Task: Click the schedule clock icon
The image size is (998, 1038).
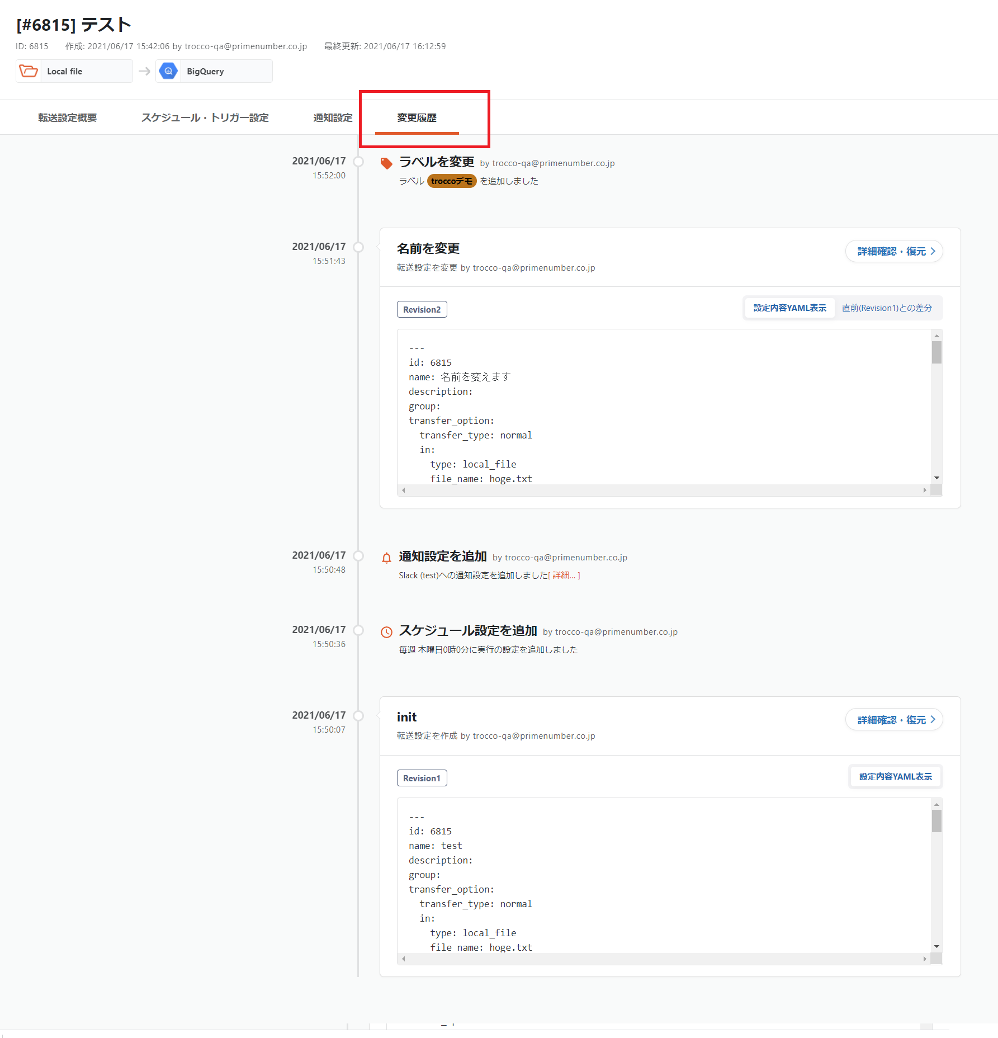Action: [386, 632]
